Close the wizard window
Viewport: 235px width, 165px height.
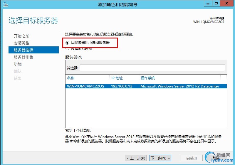click(x=226, y=4)
